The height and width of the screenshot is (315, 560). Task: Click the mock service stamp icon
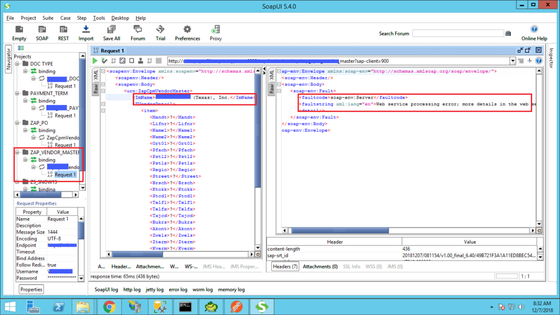(141, 61)
